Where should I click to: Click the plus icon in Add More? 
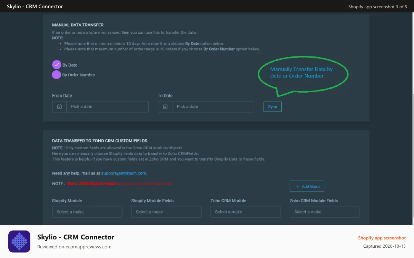tap(298, 186)
